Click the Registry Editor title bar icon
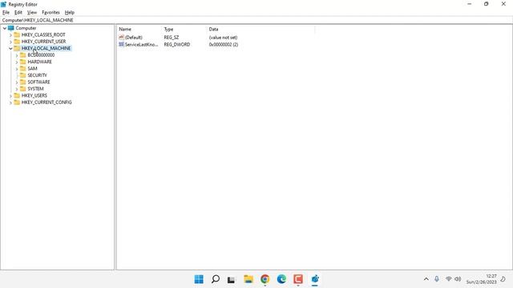This screenshot has height=288, width=513. 3,4
